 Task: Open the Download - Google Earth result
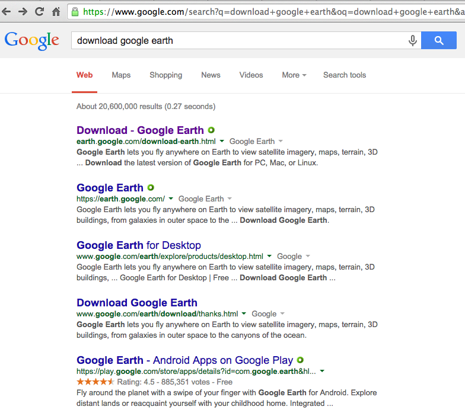(140, 130)
